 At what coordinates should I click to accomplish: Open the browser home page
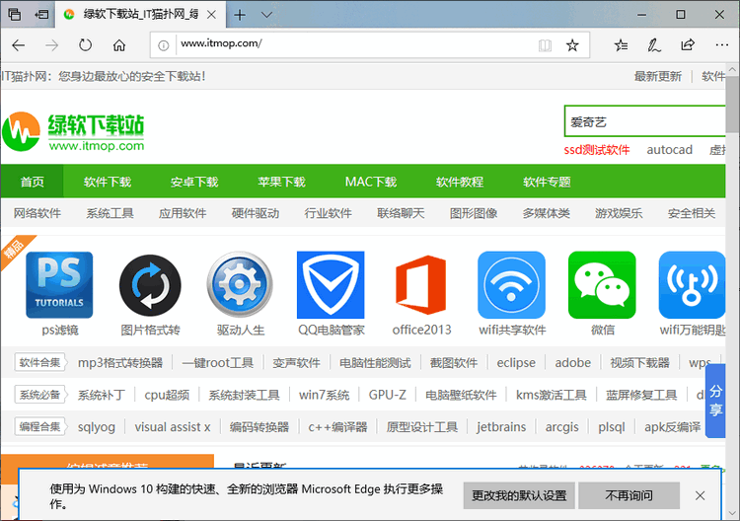tap(119, 45)
